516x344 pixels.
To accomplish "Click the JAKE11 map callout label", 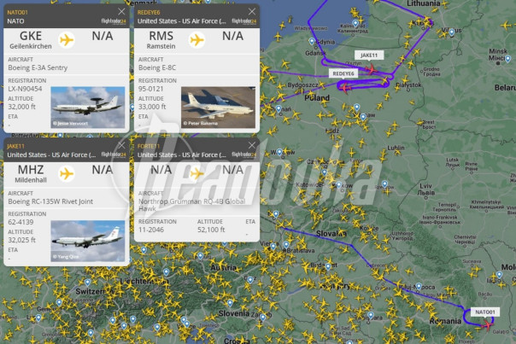I will [369, 55].
